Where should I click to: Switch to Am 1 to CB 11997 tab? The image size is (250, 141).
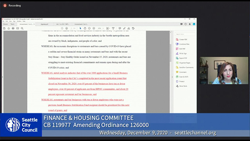(x=62, y=24)
